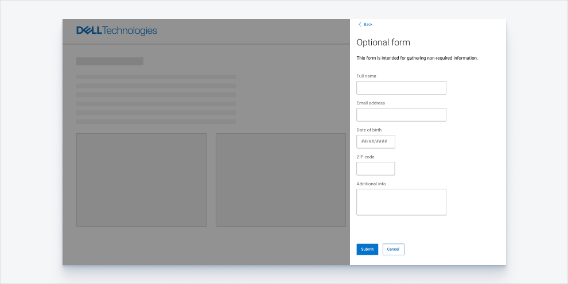568x284 pixels.
Task: Focus the Additional info text area
Action: 401,202
